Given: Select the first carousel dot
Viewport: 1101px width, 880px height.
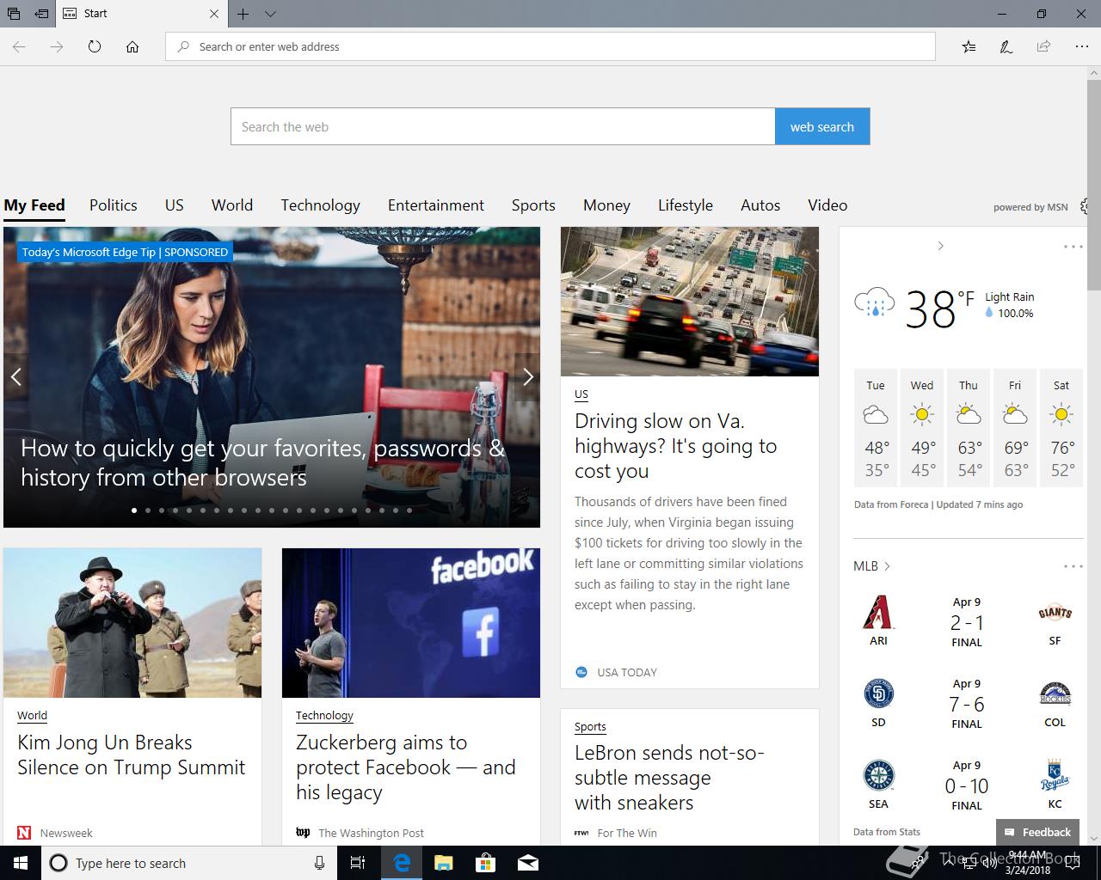Looking at the screenshot, I should coord(134,510).
